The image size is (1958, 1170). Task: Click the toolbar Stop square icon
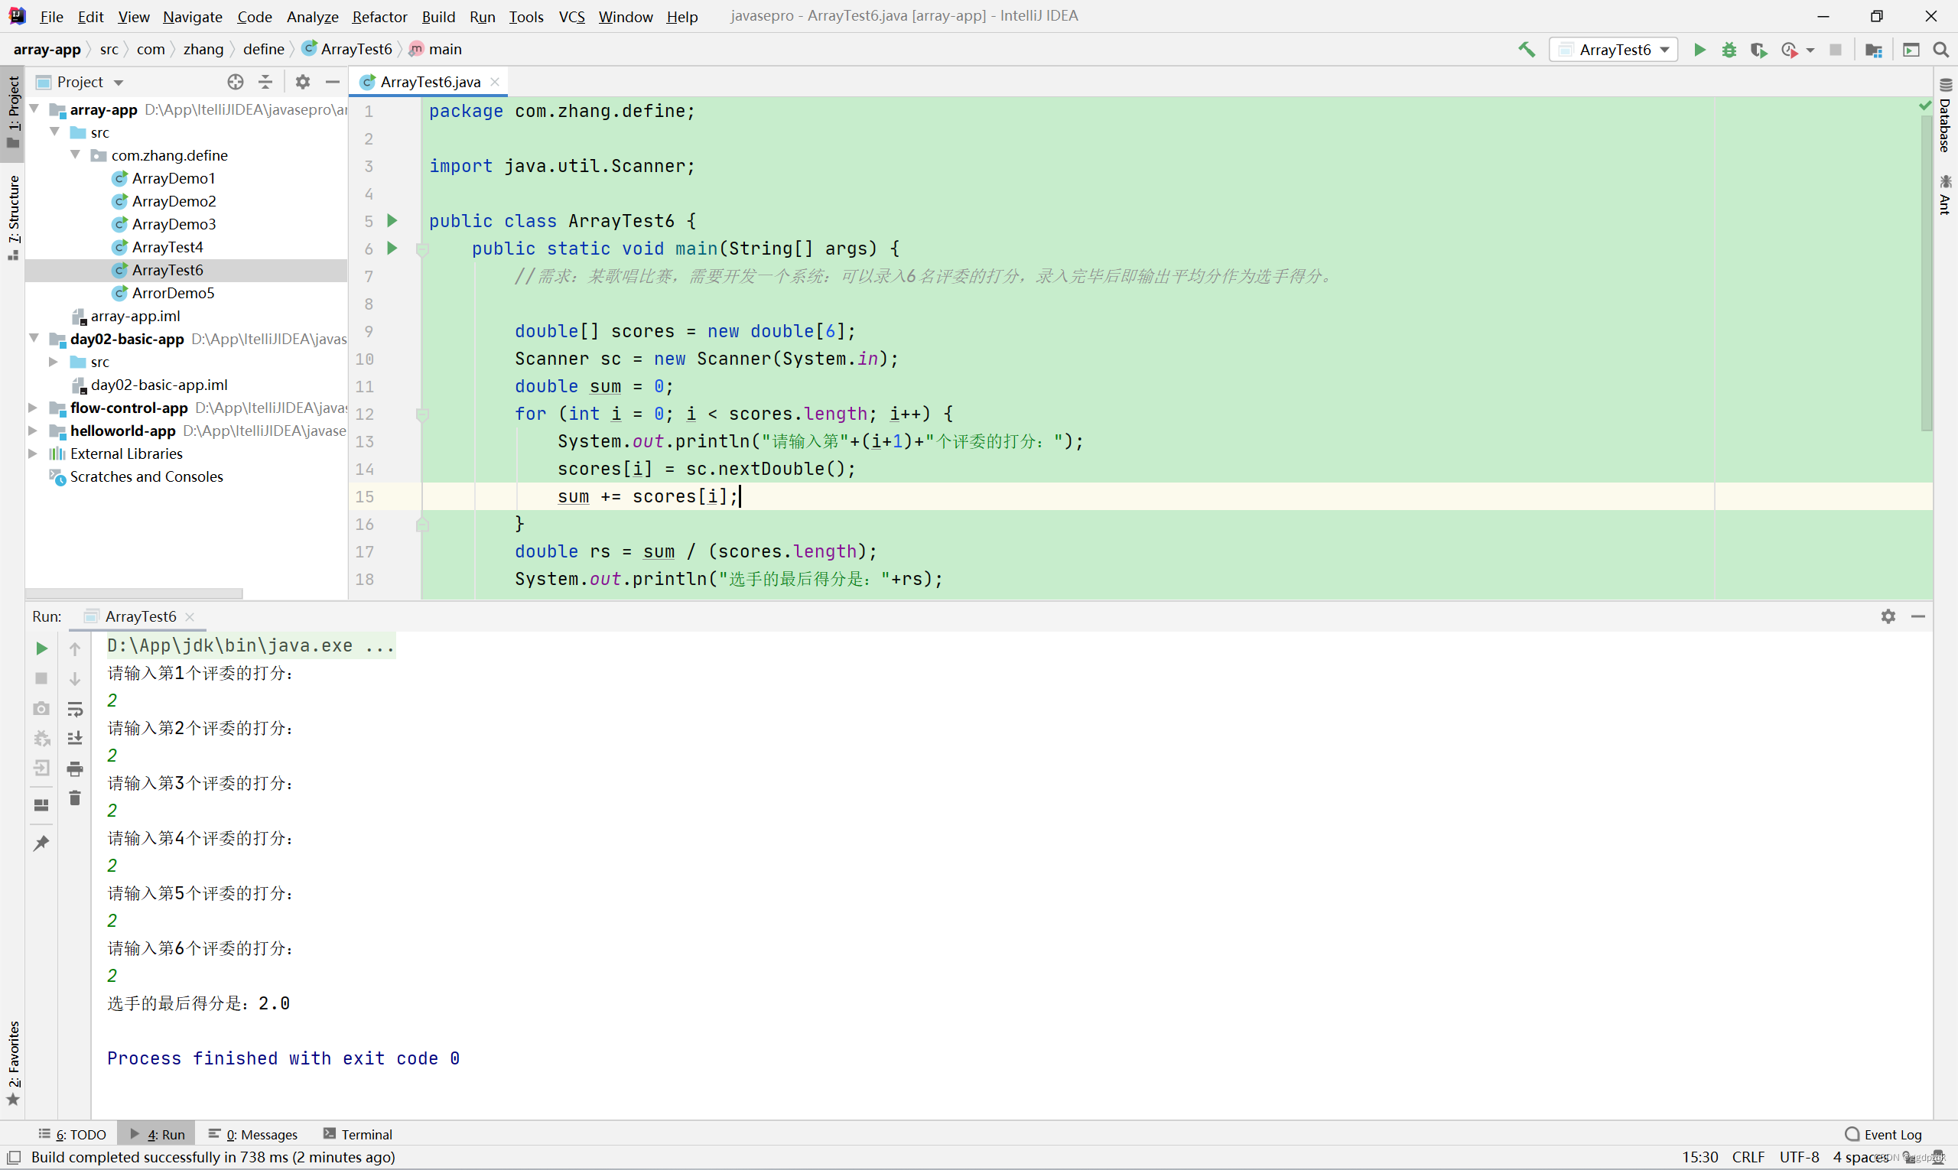[x=1836, y=50]
